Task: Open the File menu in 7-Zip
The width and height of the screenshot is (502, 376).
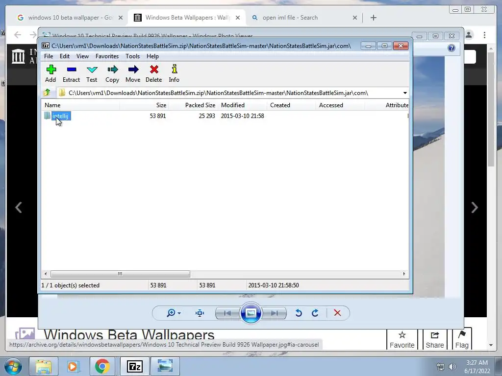Action: pos(49,56)
